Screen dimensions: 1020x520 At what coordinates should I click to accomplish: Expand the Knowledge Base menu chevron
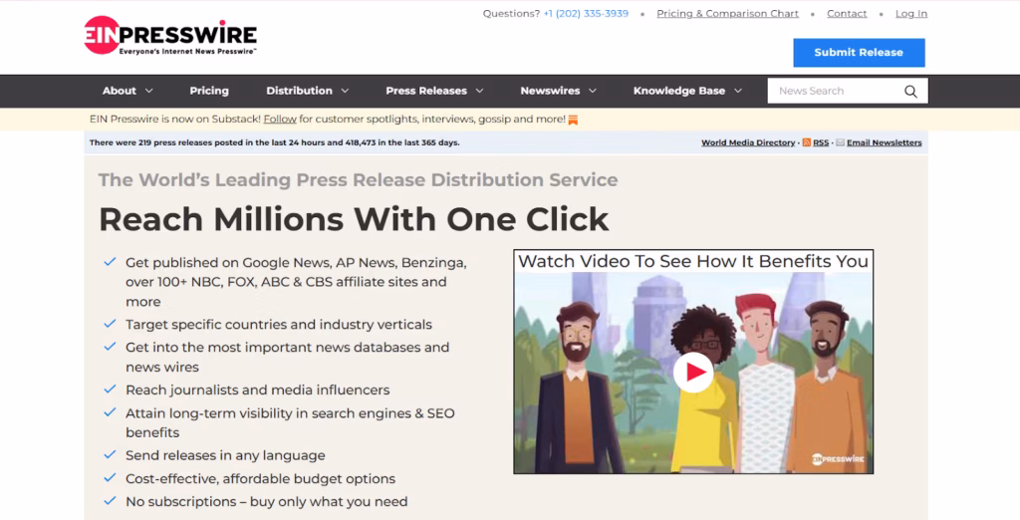pyautogui.click(x=738, y=91)
